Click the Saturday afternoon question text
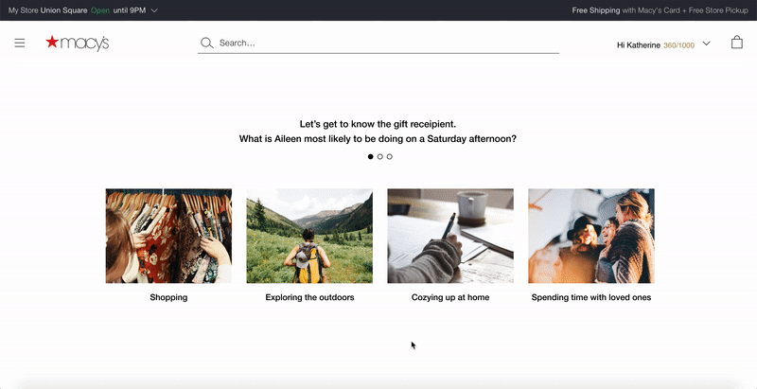The height and width of the screenshot is (389, 757). 378,139
